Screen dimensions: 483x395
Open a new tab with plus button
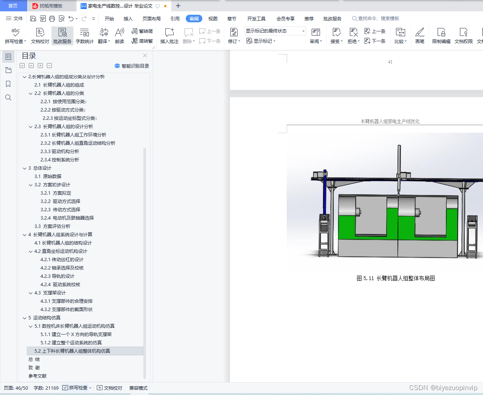tap(178, 6)
